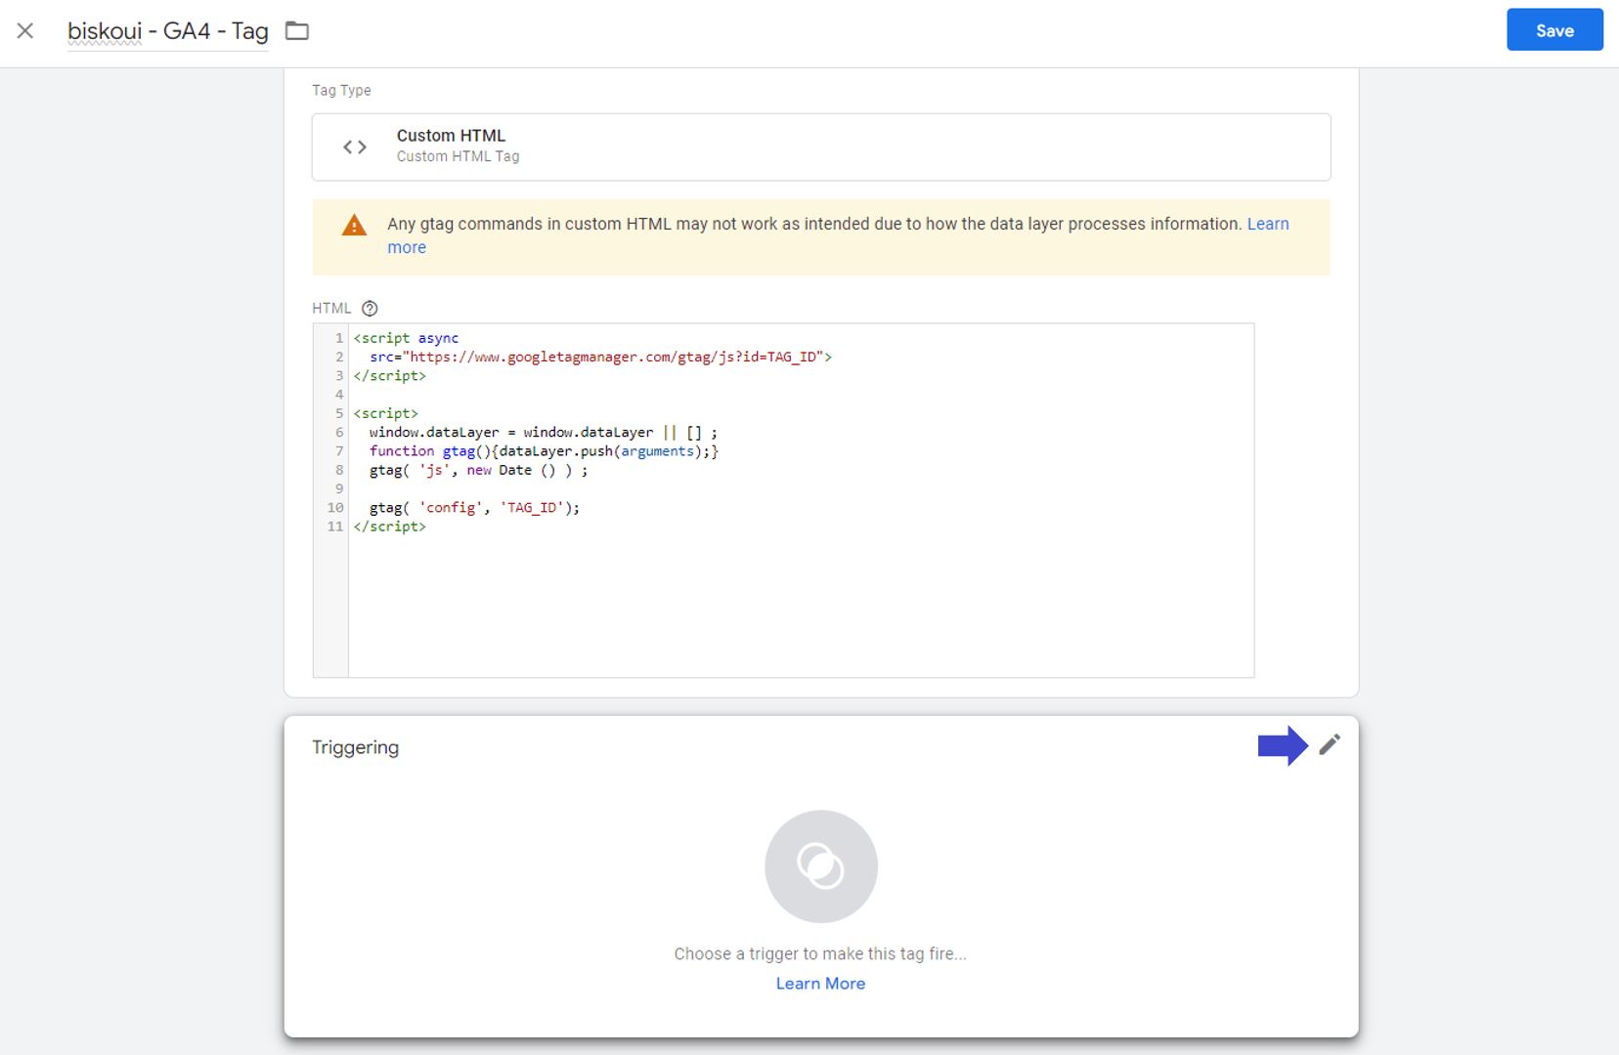Click the function gtag() code line
The width and height of the screenshot is (1619, 1055).
(x=544, y=451)
